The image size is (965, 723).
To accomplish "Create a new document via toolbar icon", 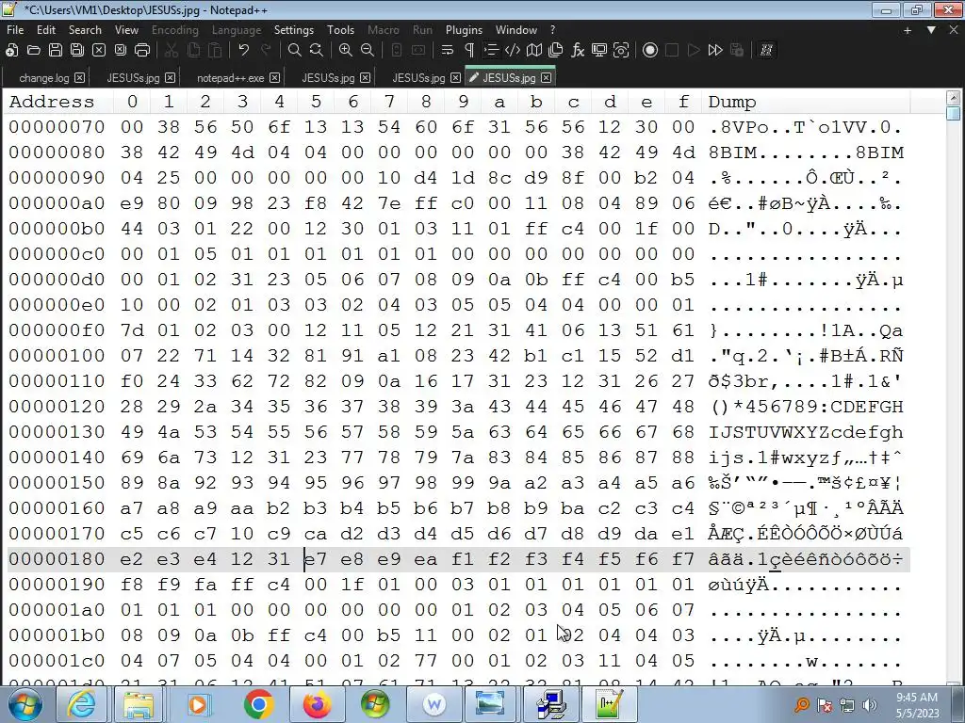I will click(x=11, y=51).
